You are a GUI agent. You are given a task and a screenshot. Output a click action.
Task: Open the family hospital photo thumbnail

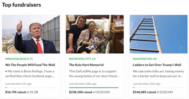click(x=95, y=34)
